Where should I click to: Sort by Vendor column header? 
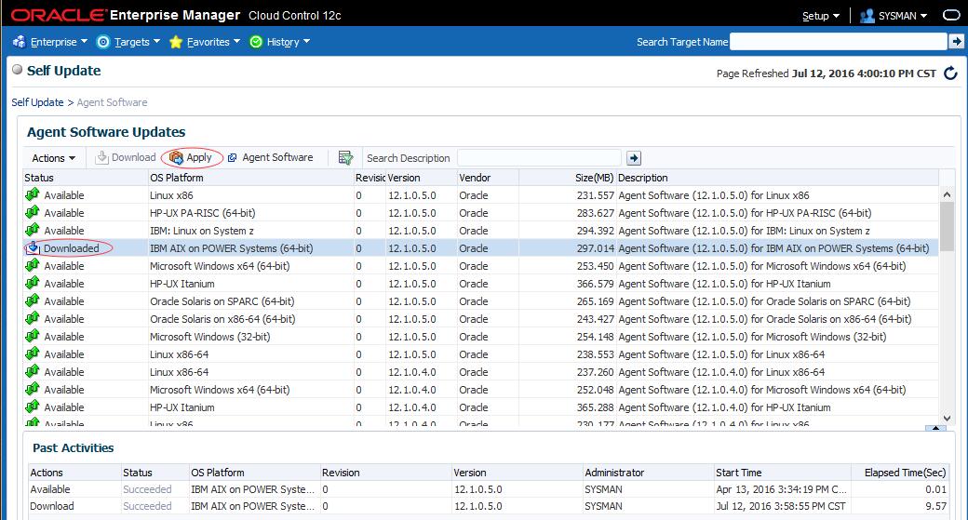pos(488,178)
